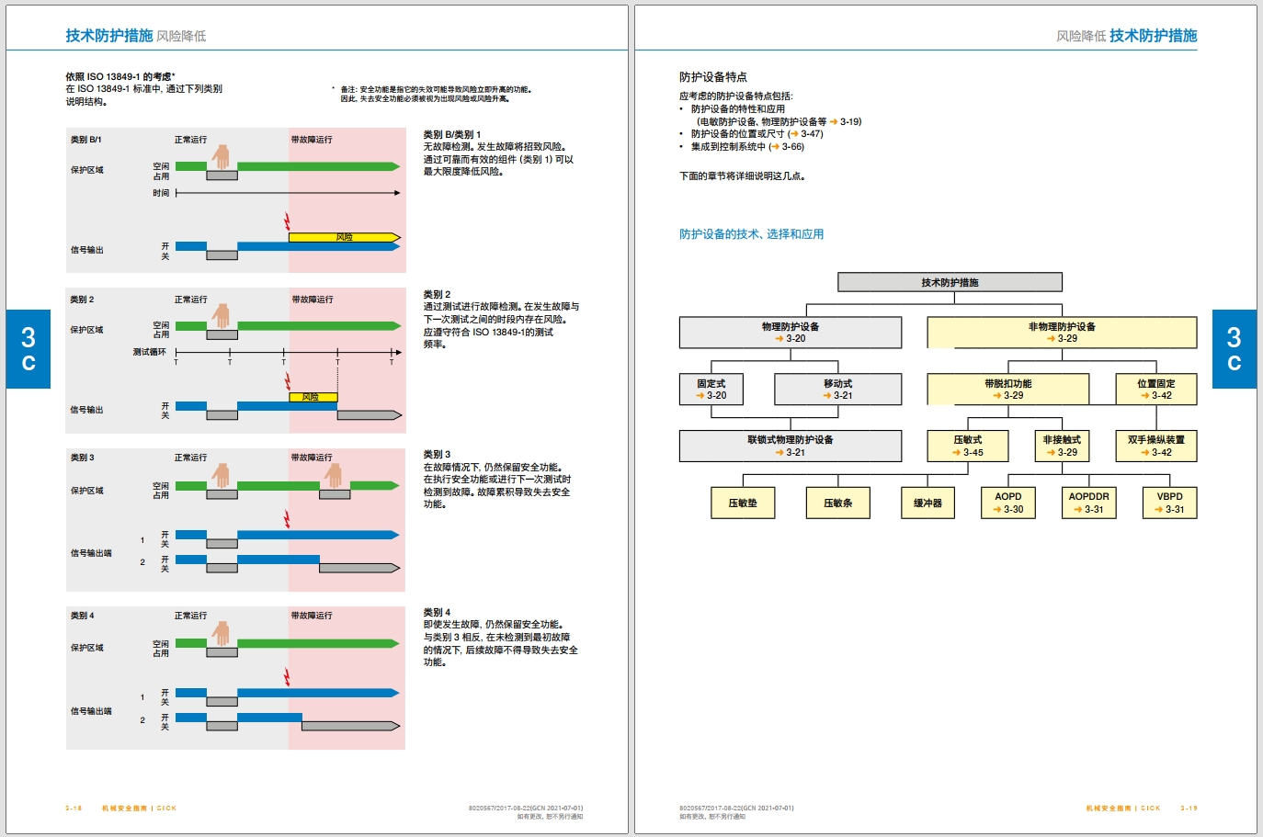Select the 非物理防护设备 box in the flowchart
This screenshot has height=837, width=1263.
click(x=1061, y=333)
